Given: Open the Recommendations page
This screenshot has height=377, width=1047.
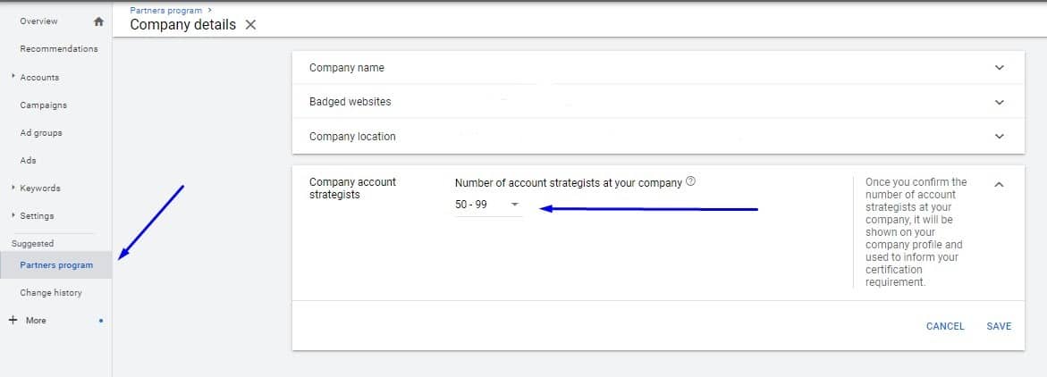Looking at the screenshot, I should click(x=59, y=49).
